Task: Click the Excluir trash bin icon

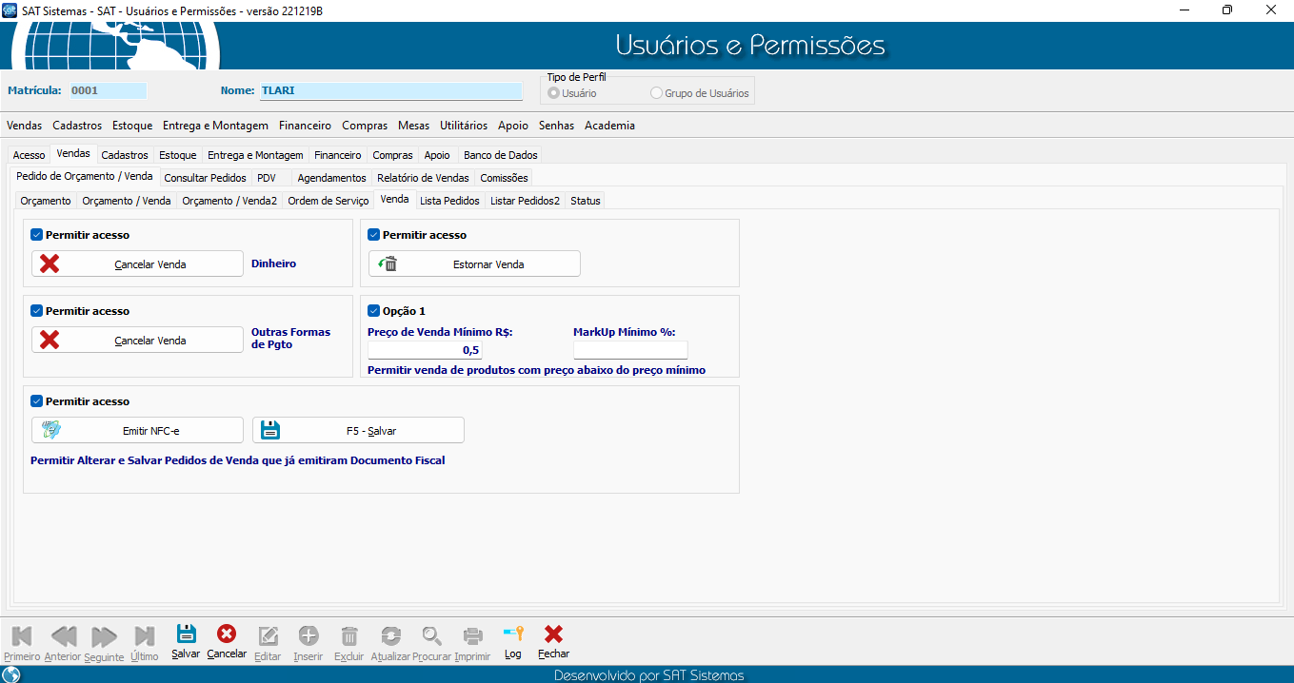Action: pos(349,635)
